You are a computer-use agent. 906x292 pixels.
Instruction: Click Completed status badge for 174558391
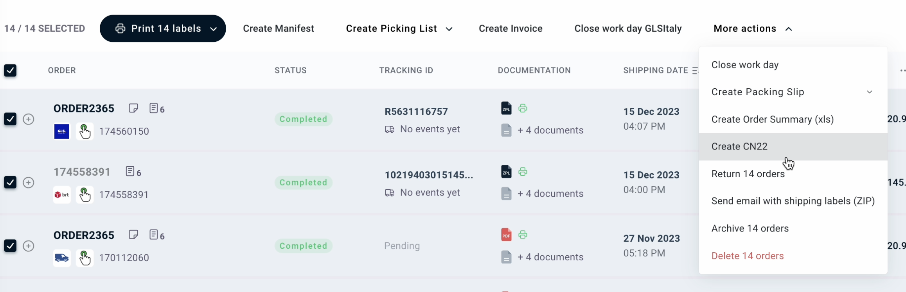pyautogui.click(x=304, y=182)
